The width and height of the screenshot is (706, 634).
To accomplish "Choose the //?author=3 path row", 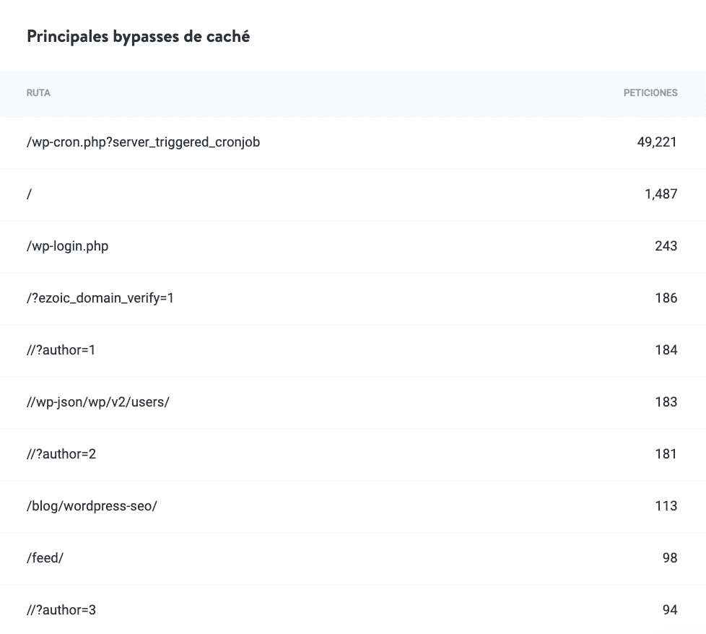I will coord(61,610).
